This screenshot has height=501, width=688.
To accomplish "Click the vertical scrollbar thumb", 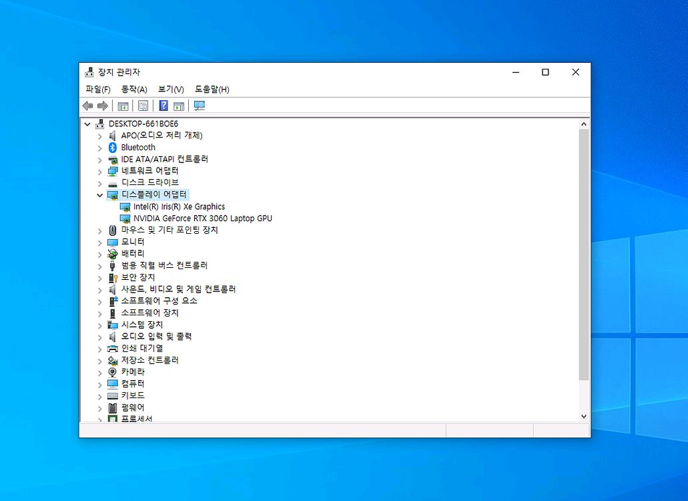I will pyautogui.click(x=584, y=255).
